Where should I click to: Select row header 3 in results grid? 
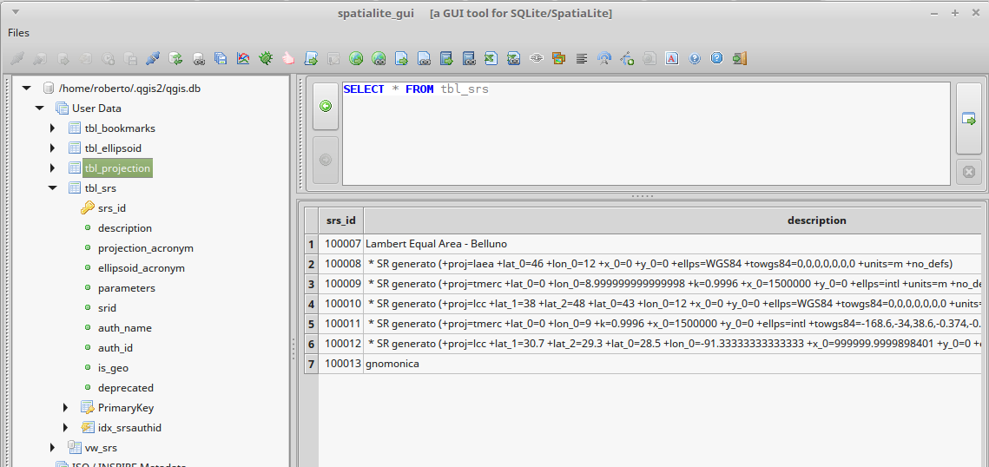click(311, 284)
